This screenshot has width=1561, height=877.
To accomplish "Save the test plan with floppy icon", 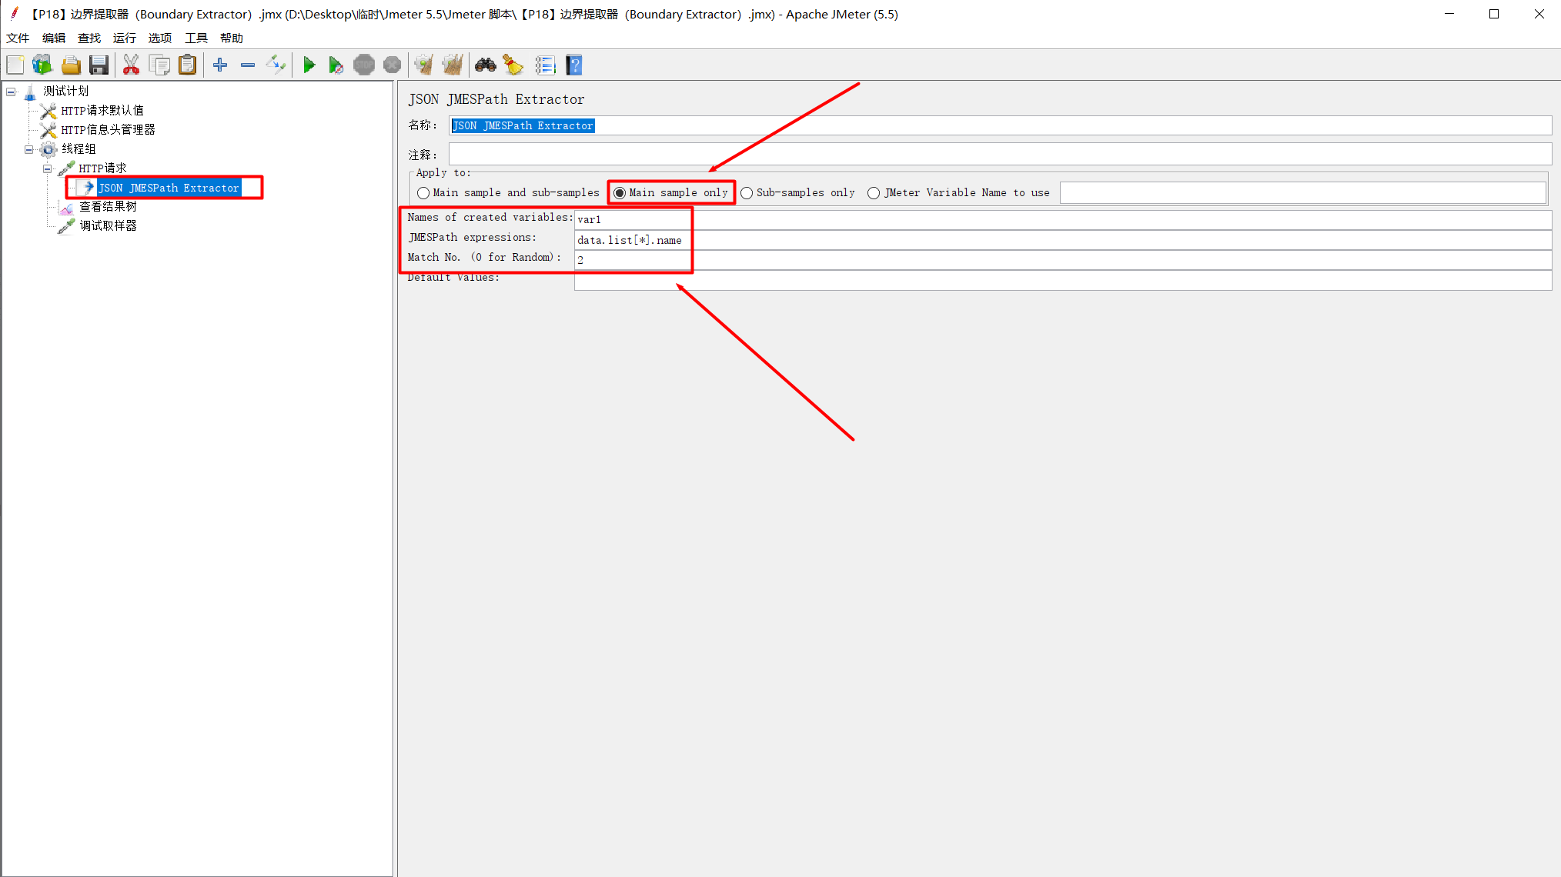I will coord(99,65).
